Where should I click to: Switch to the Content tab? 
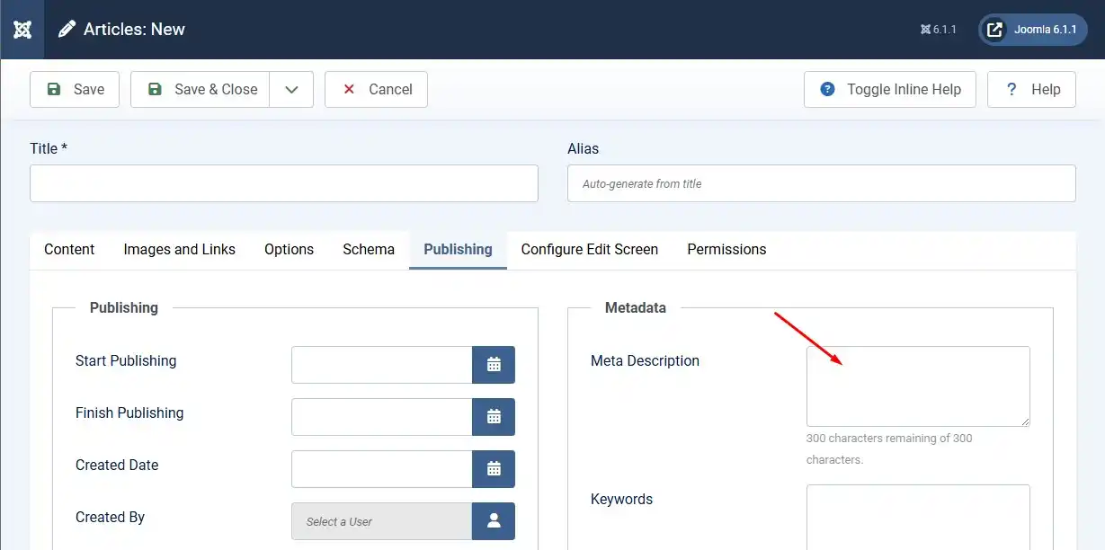pyautogui.click(x=69, y=250)
